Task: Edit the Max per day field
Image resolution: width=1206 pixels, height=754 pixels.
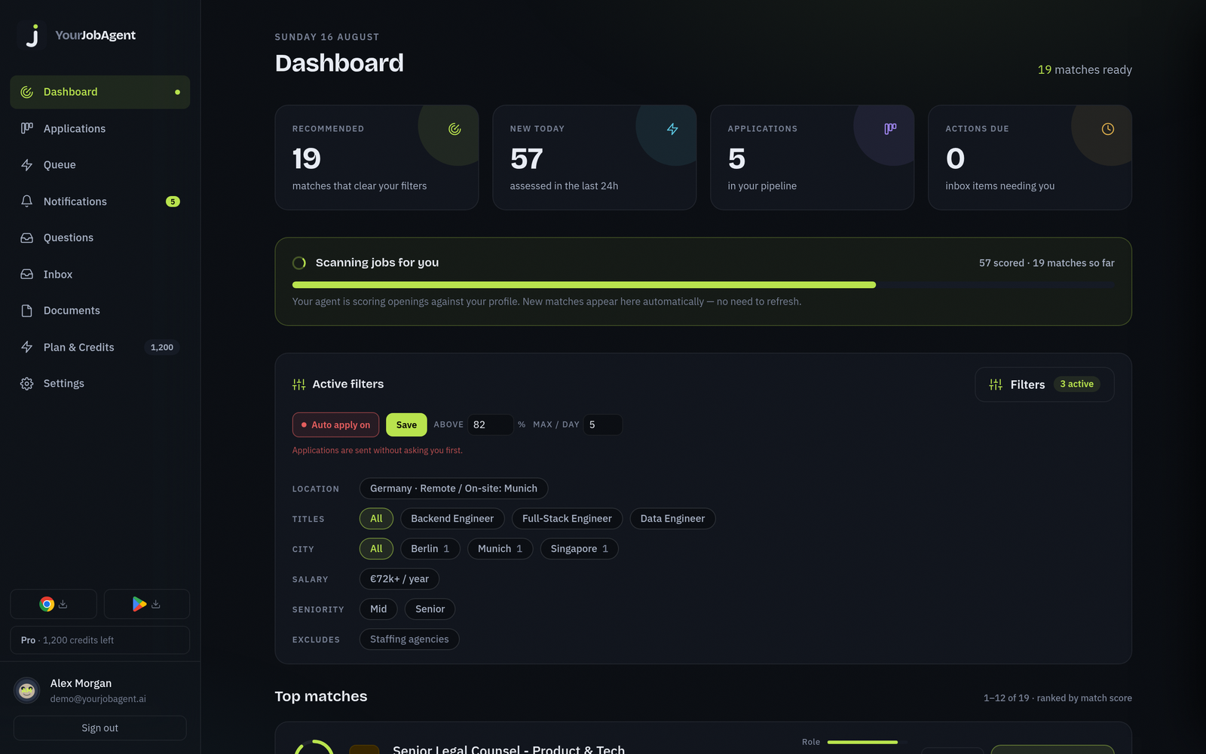Action: [603, 425]
